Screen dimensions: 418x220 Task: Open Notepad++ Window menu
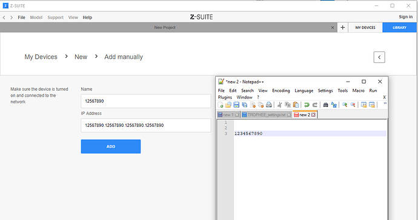coord(245,97)
